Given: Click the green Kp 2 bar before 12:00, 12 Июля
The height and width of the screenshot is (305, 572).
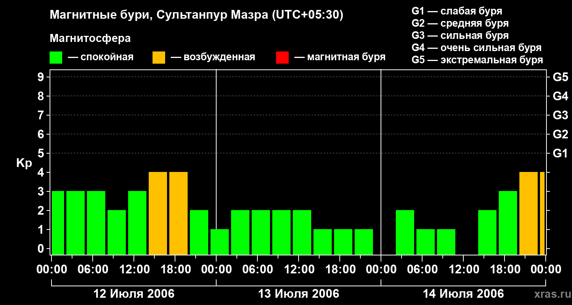Looking at the screenshot, I should (x=117, y=232).
